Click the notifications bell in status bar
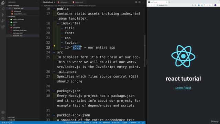Screen dimensions: 220x124 (143, 123)
